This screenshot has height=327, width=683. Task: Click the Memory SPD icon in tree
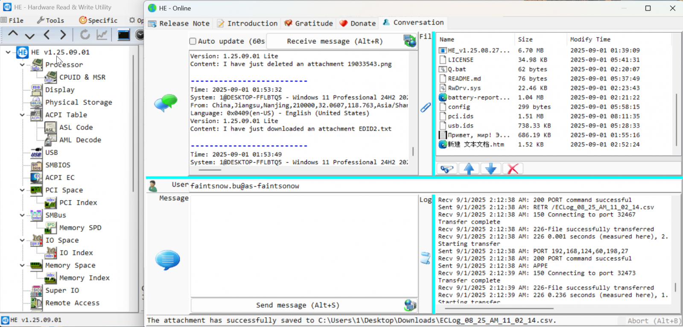click(x=51, y=228)
